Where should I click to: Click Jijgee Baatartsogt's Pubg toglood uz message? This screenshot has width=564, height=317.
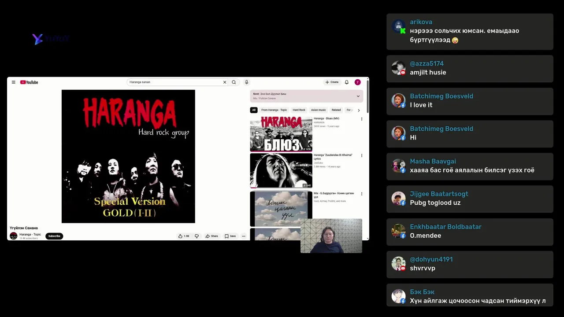tap(470, 199)
